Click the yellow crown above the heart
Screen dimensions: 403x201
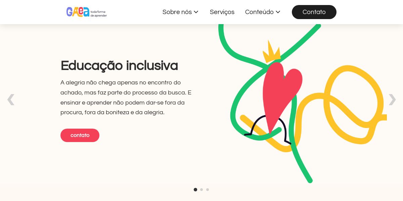coord(271,52)
